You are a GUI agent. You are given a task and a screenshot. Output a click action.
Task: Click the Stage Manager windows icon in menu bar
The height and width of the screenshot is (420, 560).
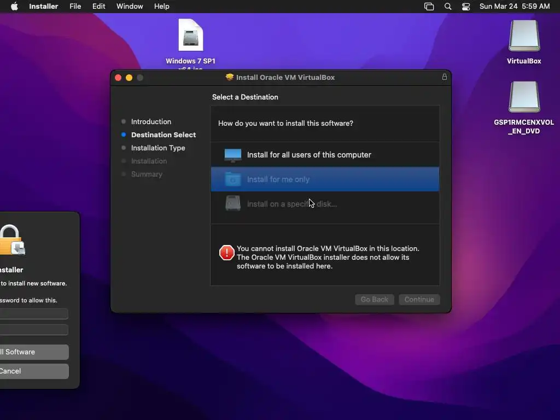point(429,7)
